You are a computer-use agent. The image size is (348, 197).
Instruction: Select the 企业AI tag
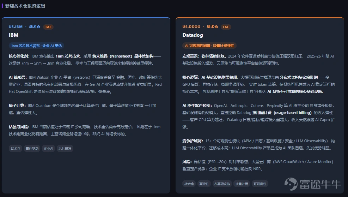[x=48, y=149]
